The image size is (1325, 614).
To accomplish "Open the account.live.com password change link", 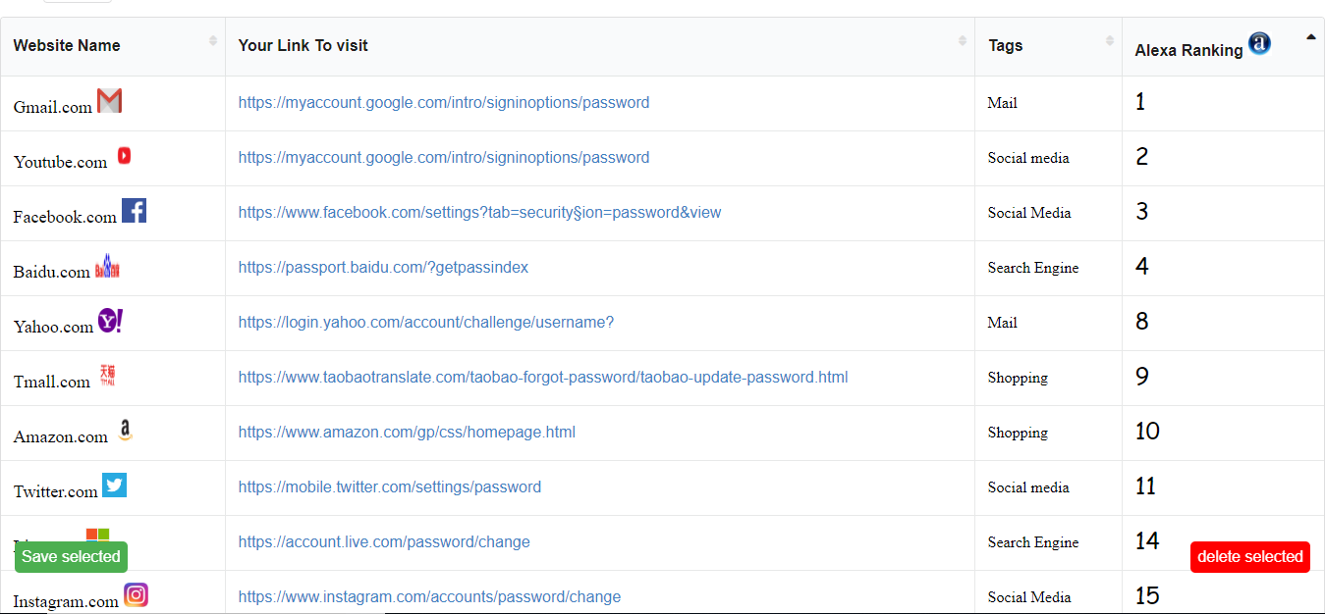I will pos(384,541).
